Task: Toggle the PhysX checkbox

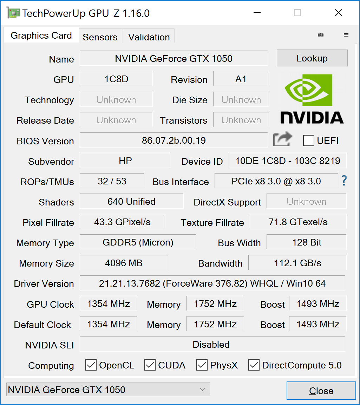Action: [202, 365]
